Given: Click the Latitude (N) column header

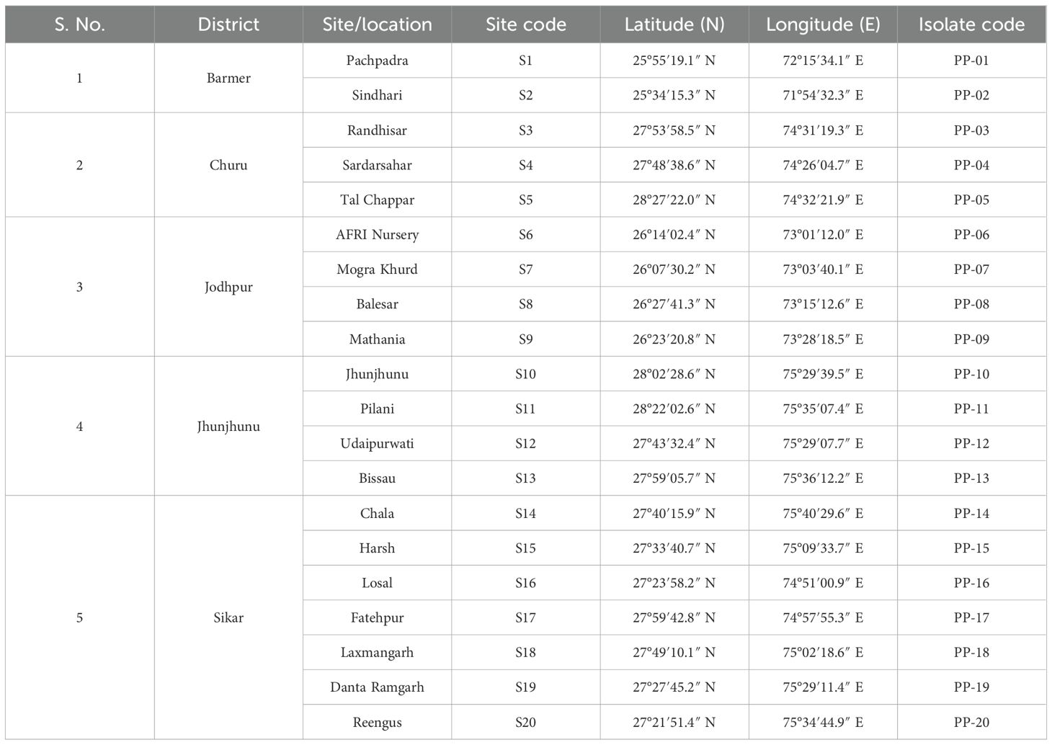Looking at the screenshot, I should click(674, 24).
